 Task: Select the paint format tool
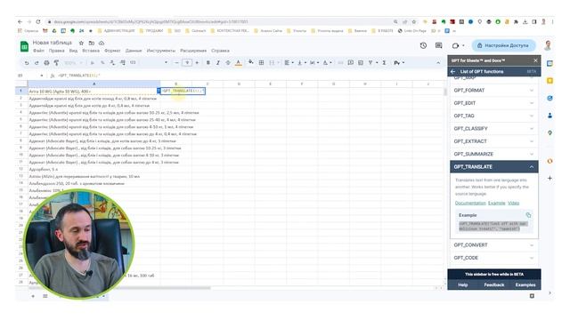(56, 63)
